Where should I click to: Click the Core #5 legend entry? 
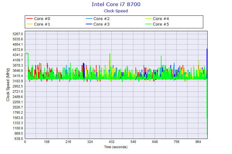click(157, 24)
